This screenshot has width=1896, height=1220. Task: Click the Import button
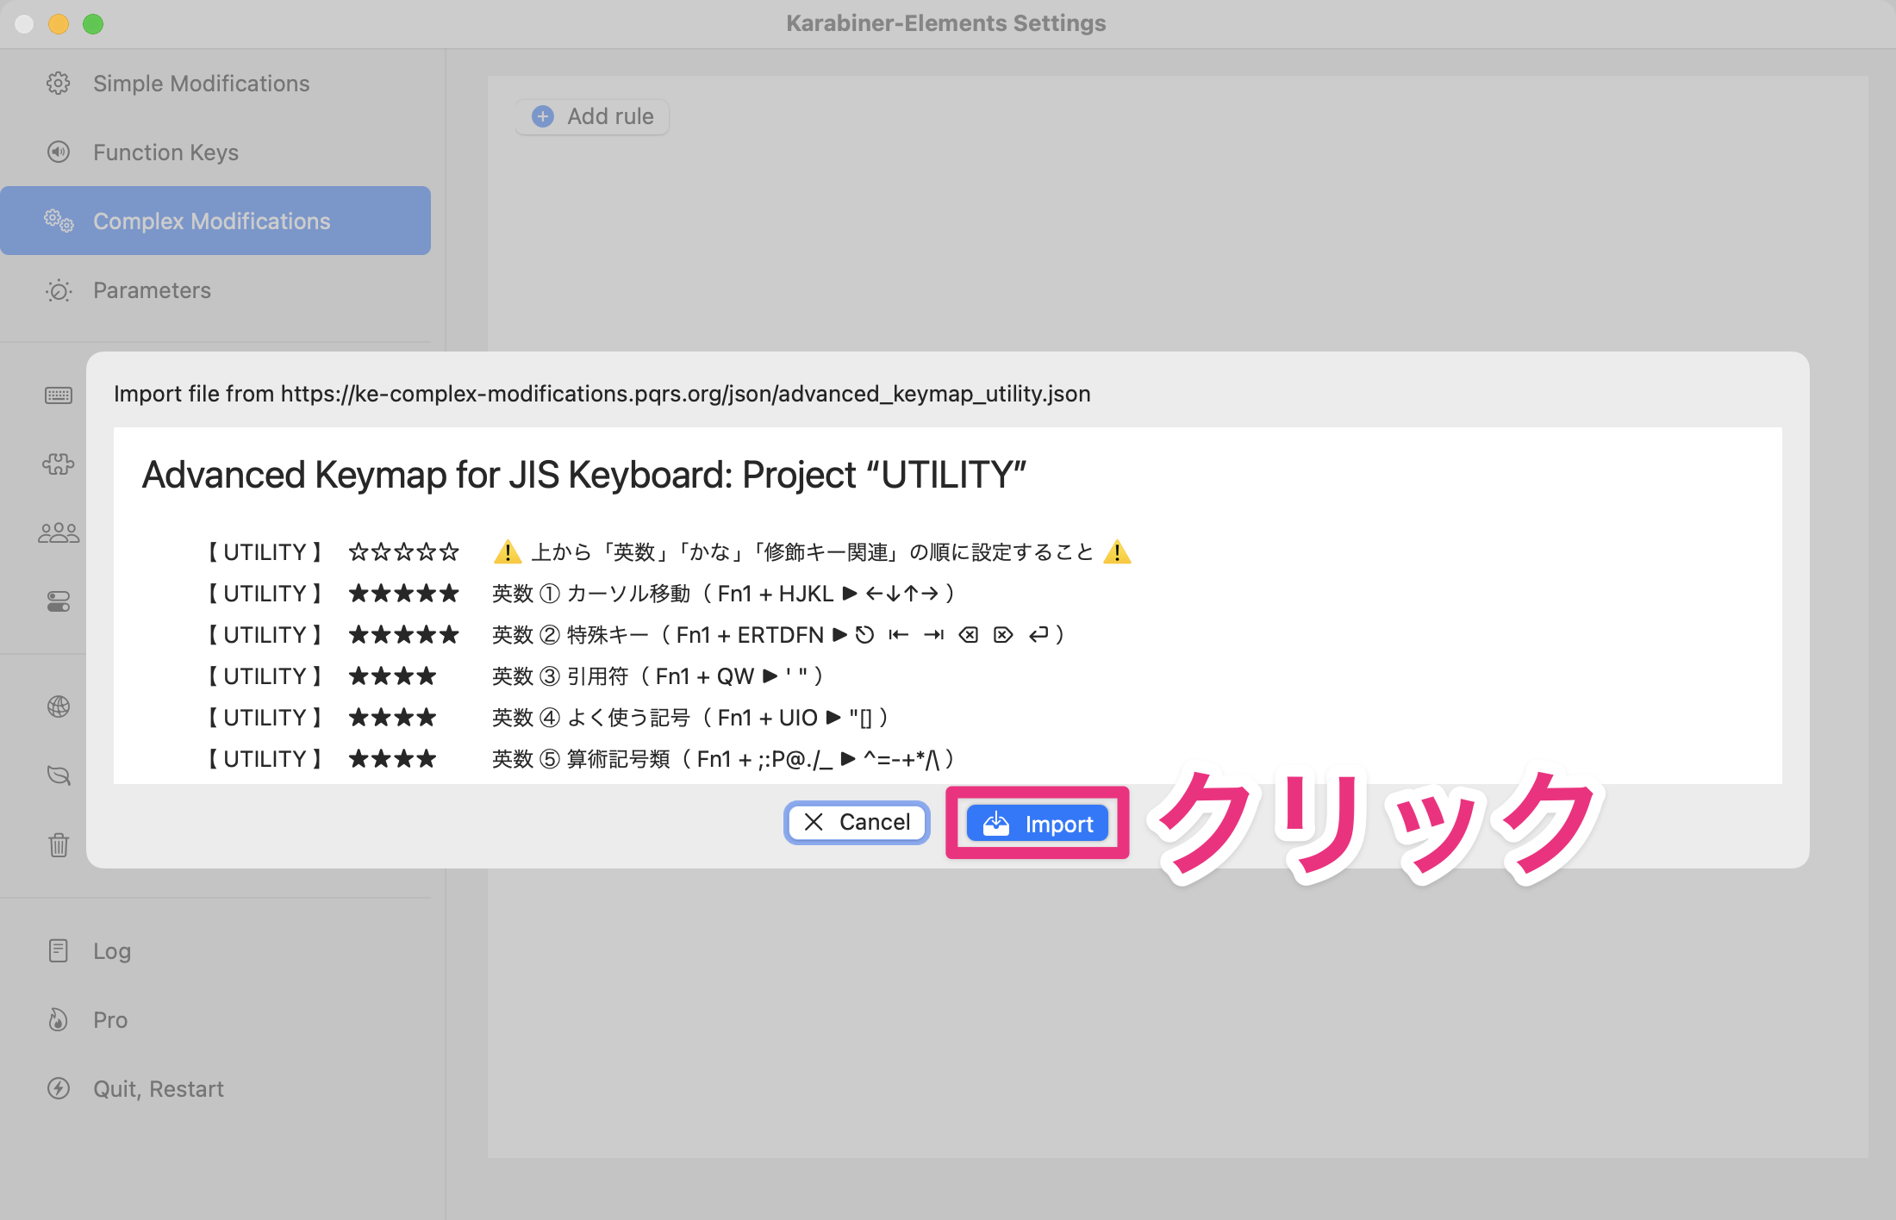tap(1037, 824)
